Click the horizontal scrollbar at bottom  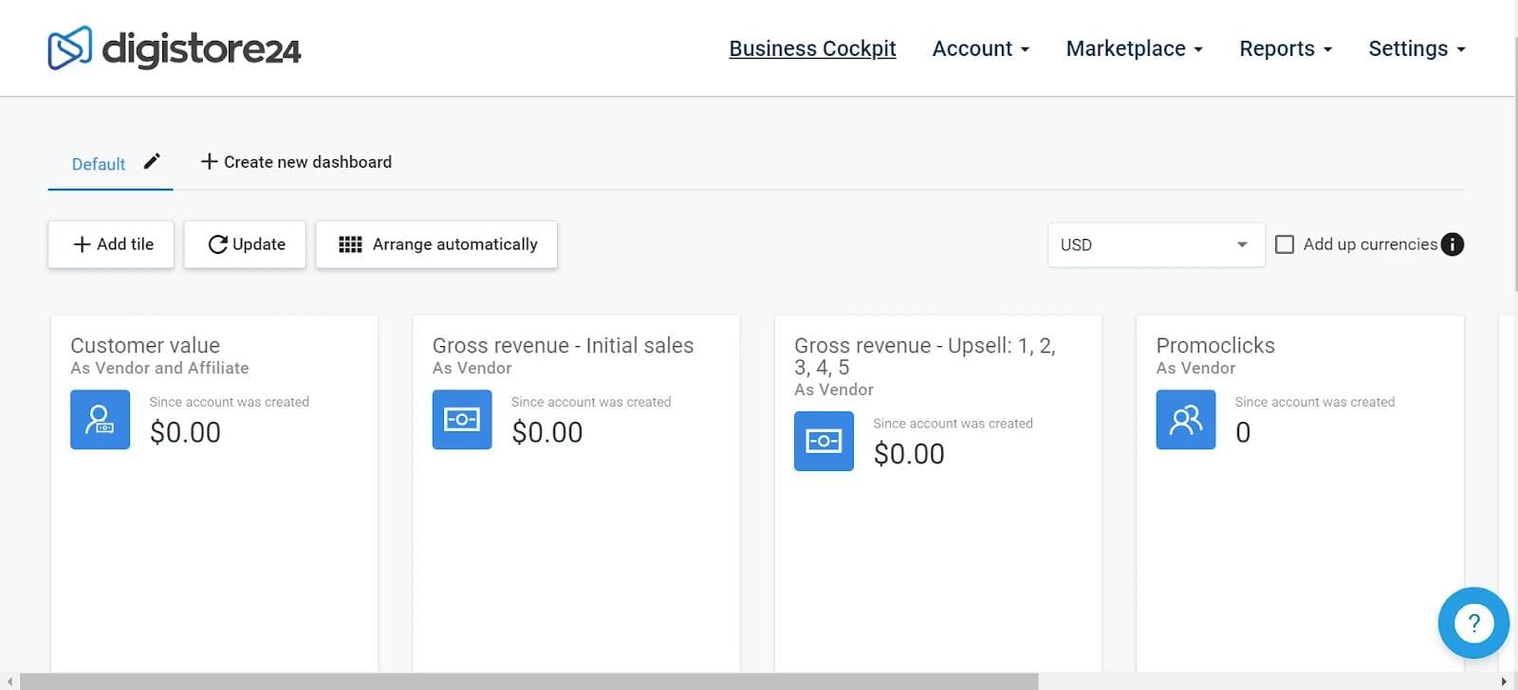pos(528,681)
